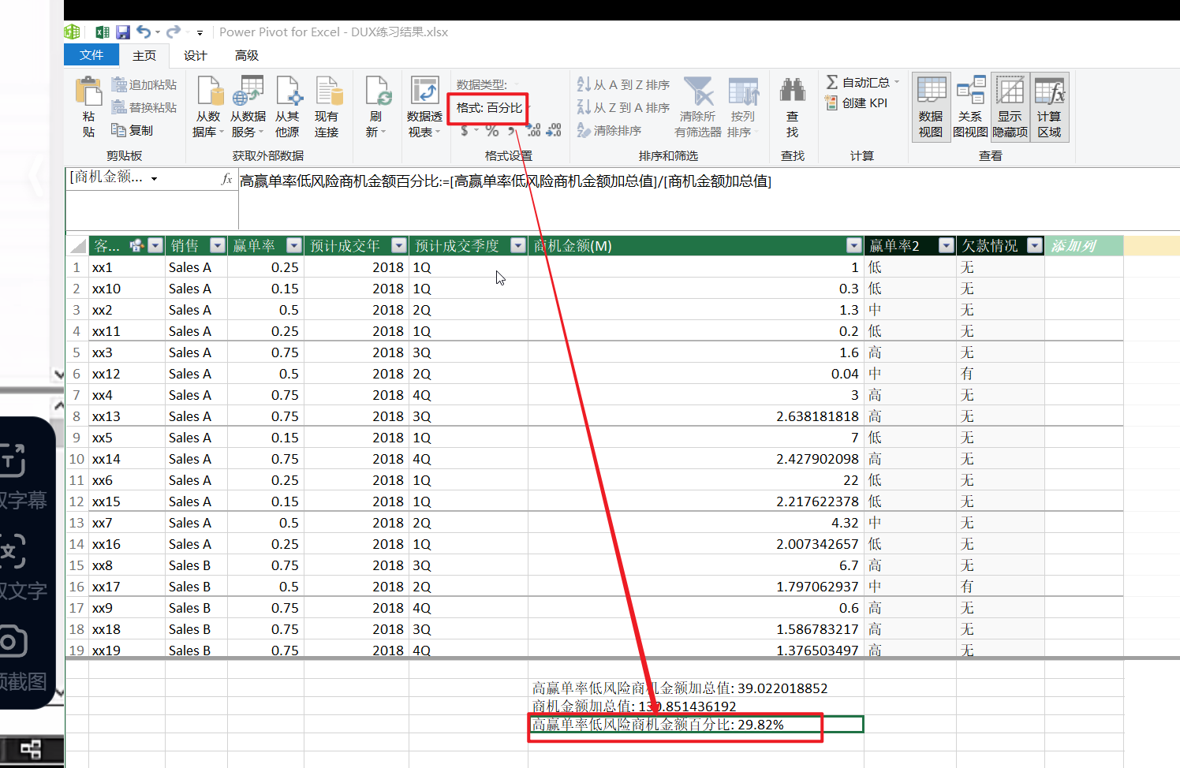Click Clear Sort (清除排序)
This screenshot has height=768, width=1180.
coord(609,130)
